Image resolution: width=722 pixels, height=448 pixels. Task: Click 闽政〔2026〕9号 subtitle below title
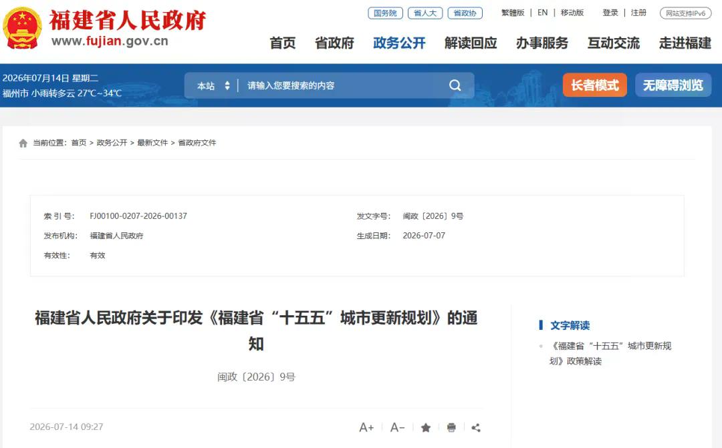(x=256, y=377)
